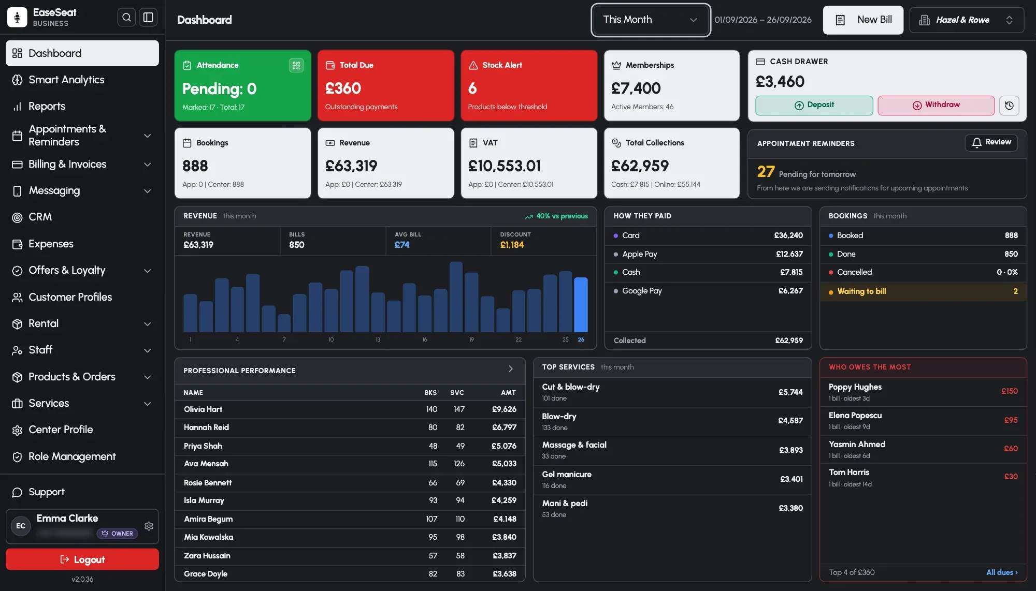Click Grace Doyle performance row
Image resolution: width=1036 pixels, height=591 pixels.
[350, 574]
